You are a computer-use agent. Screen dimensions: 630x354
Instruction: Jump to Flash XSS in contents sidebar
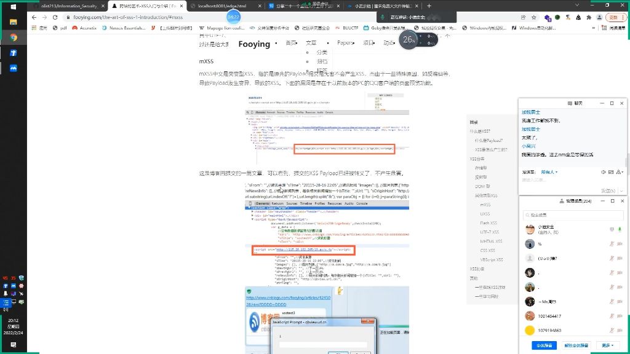point(488,222)
